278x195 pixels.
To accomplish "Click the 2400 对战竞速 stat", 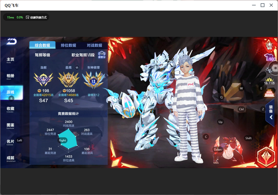I will pos(69,123).
